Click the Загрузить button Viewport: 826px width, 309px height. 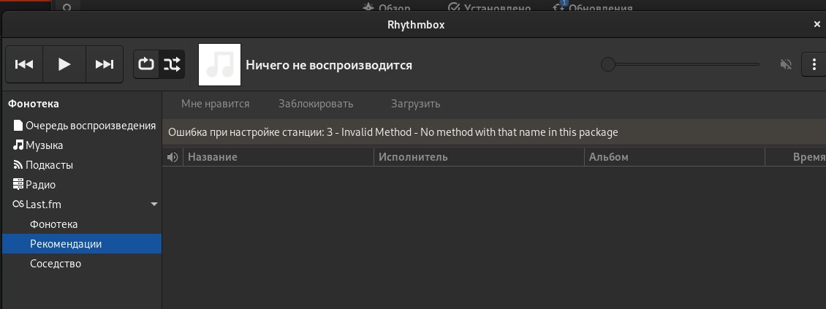pyautogui.click(x=415, y=104)
